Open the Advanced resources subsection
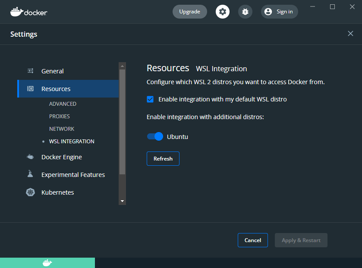 point(63,104)
